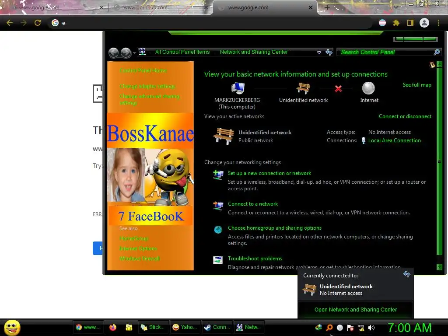Click the Control Panel forward arrow button
Screen dimensions: 448x336
pos(126,52)
